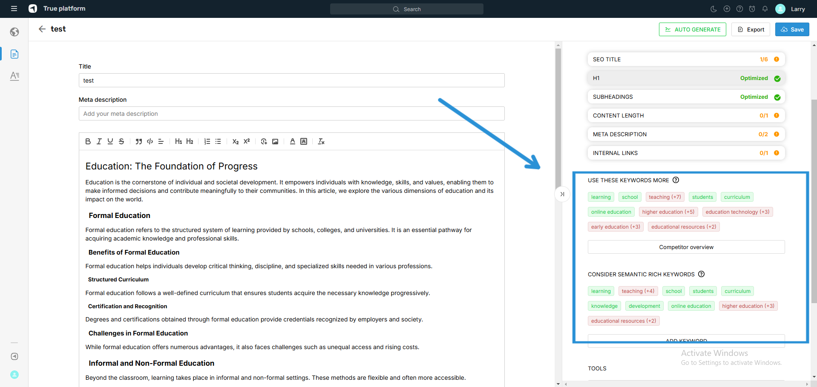Open the Competitor overview
Viewport: 817px width, 387px height.
point(686,247)
